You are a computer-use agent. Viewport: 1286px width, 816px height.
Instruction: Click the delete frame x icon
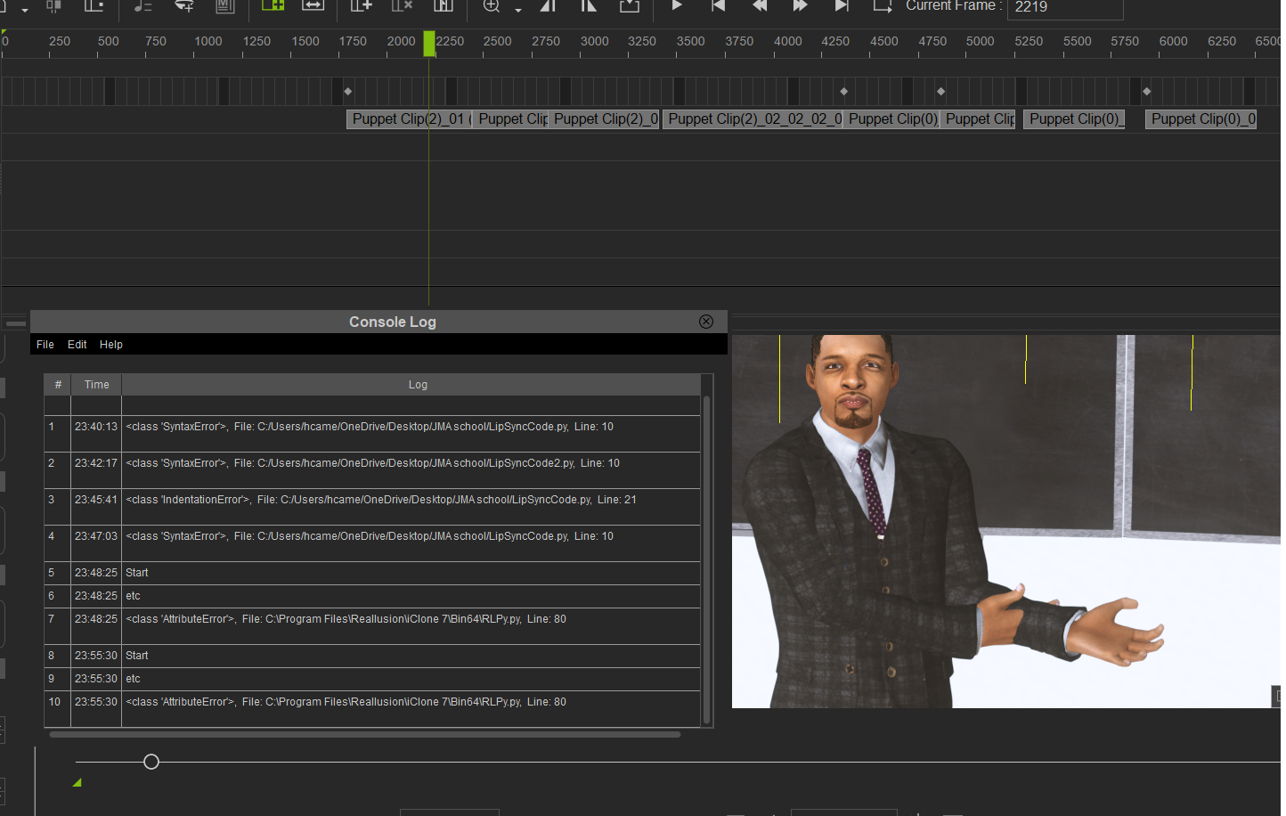402,5
